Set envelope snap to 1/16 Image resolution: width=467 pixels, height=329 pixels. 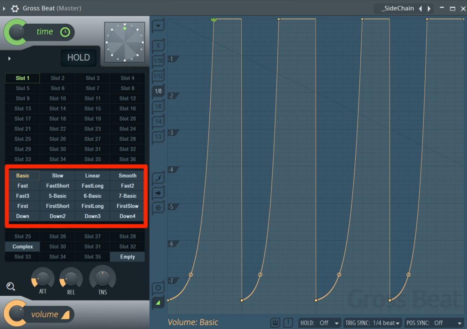pos(158,61)
